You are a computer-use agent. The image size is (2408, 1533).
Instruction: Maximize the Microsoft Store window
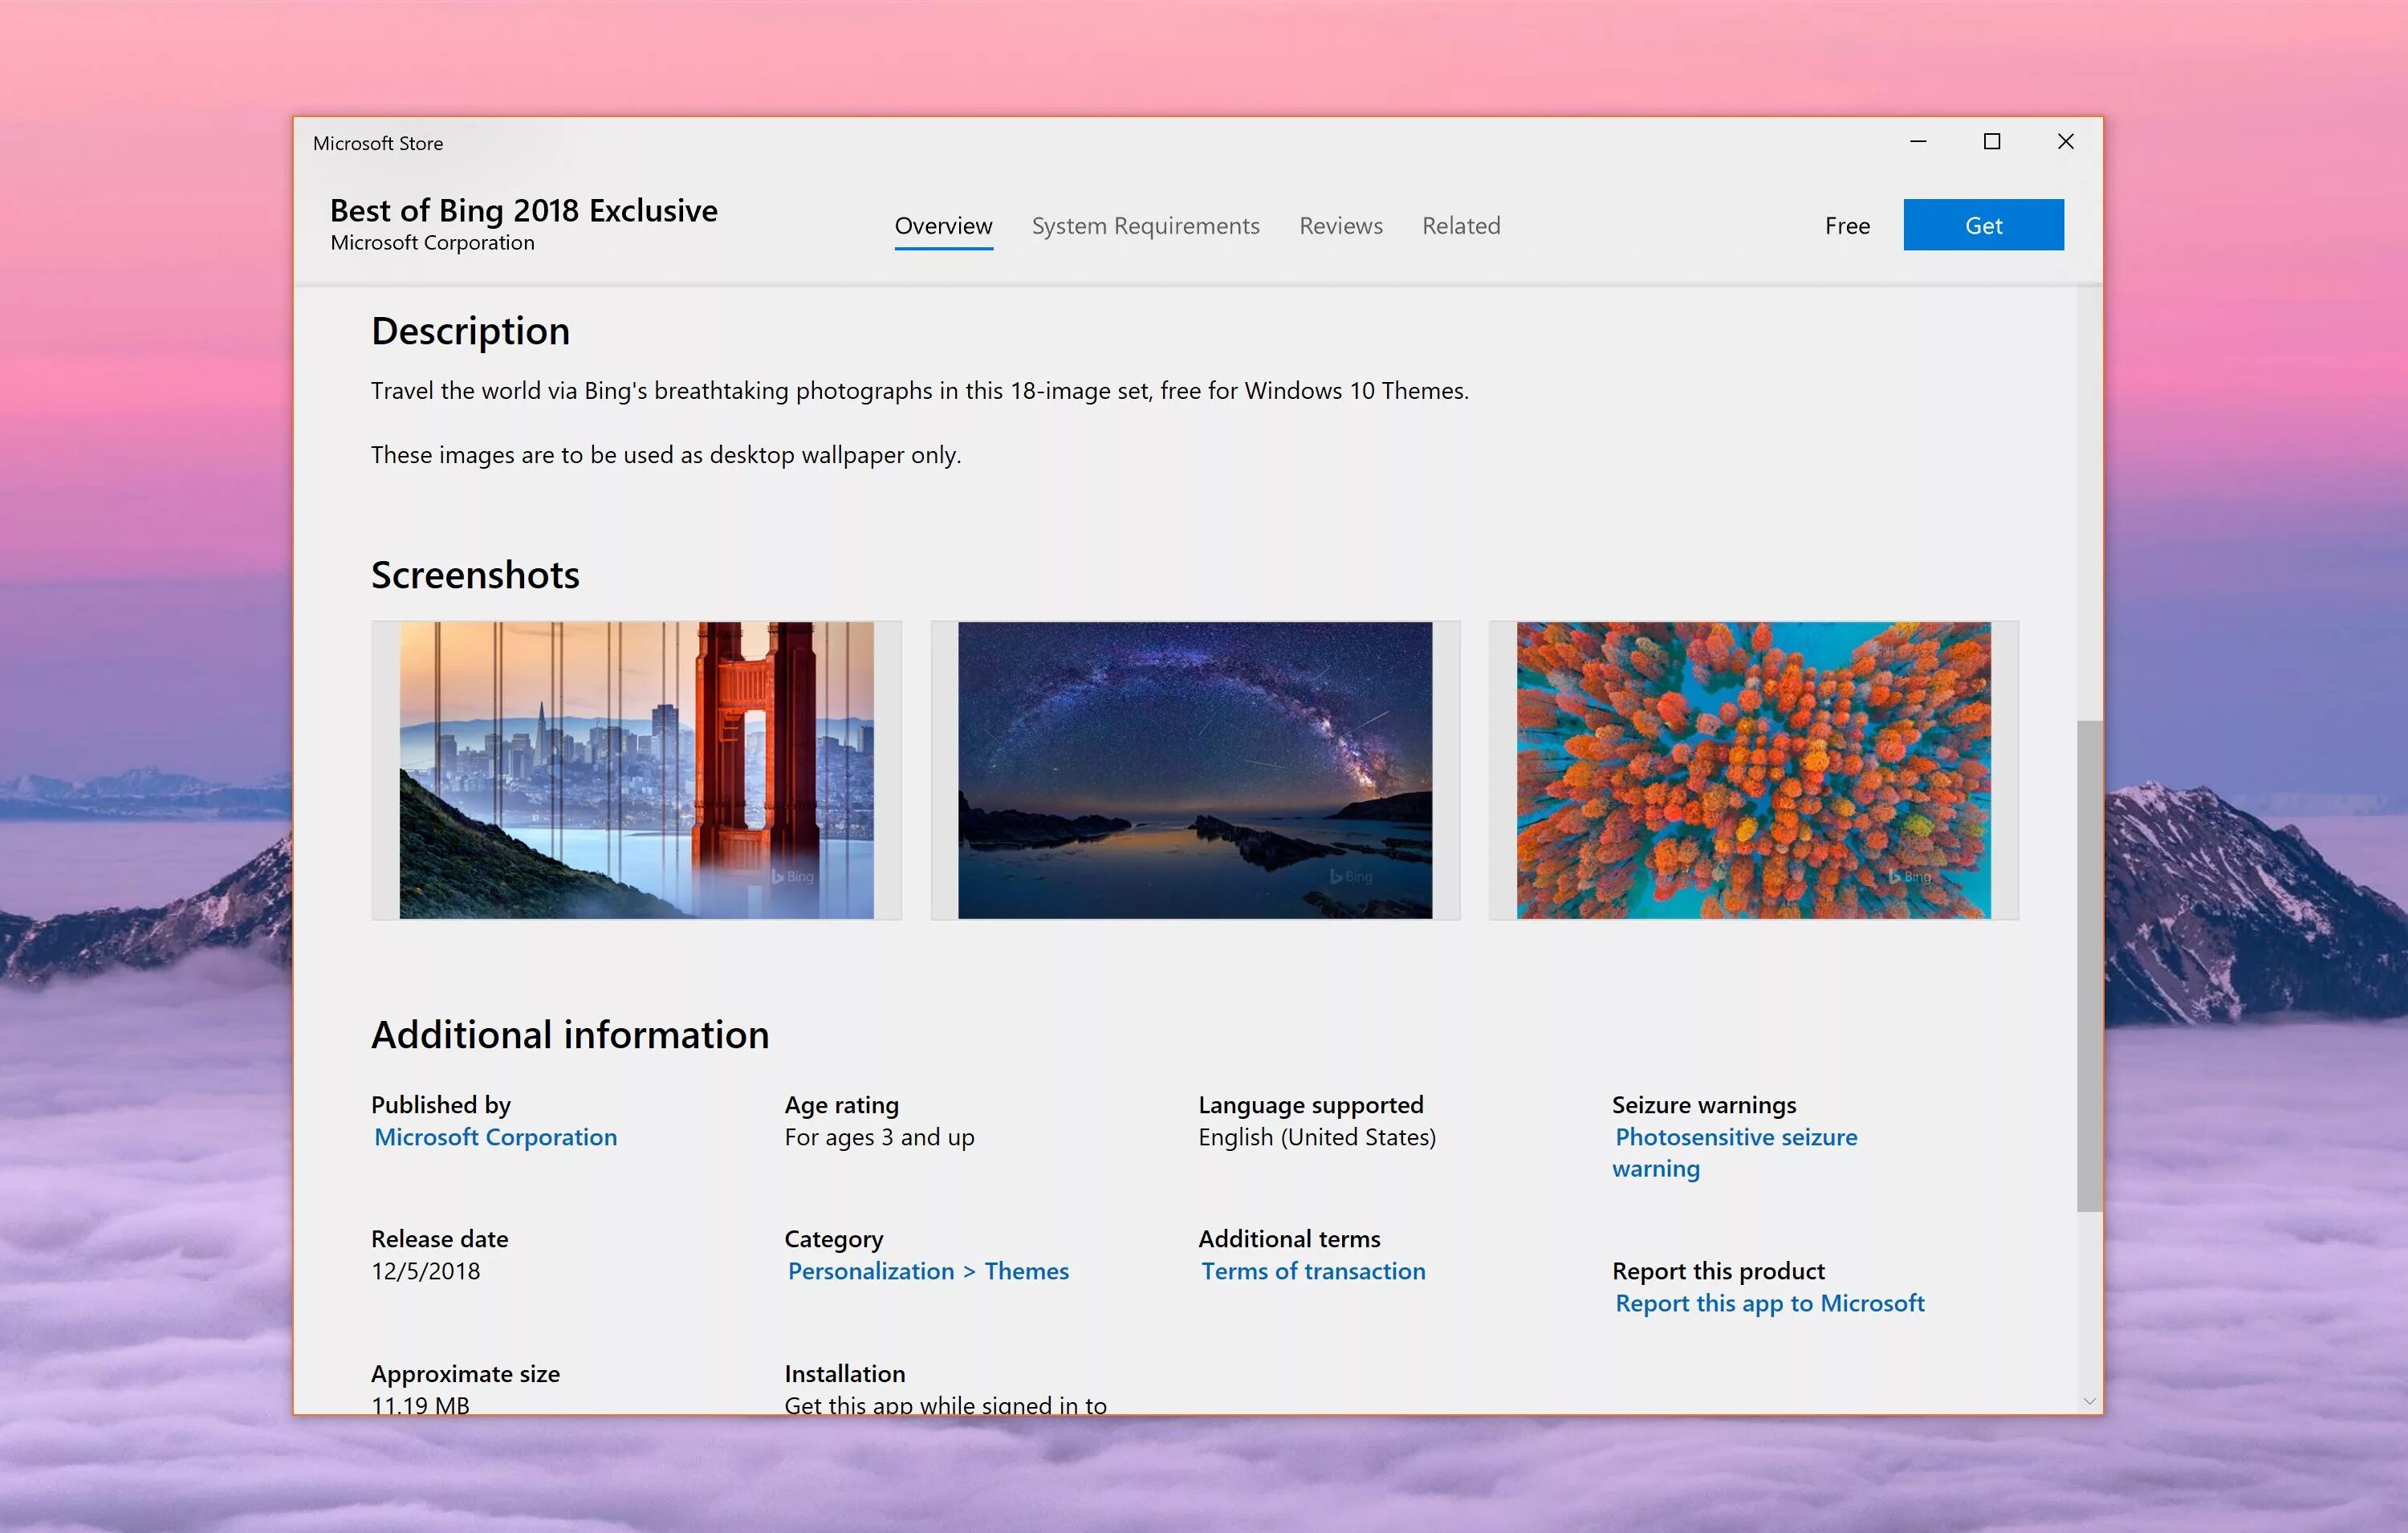(x=1991, y=142)
